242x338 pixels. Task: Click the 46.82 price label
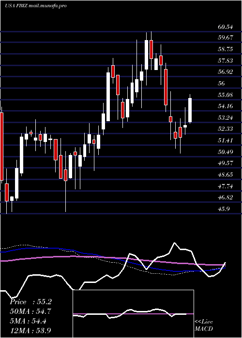[226, 197]
